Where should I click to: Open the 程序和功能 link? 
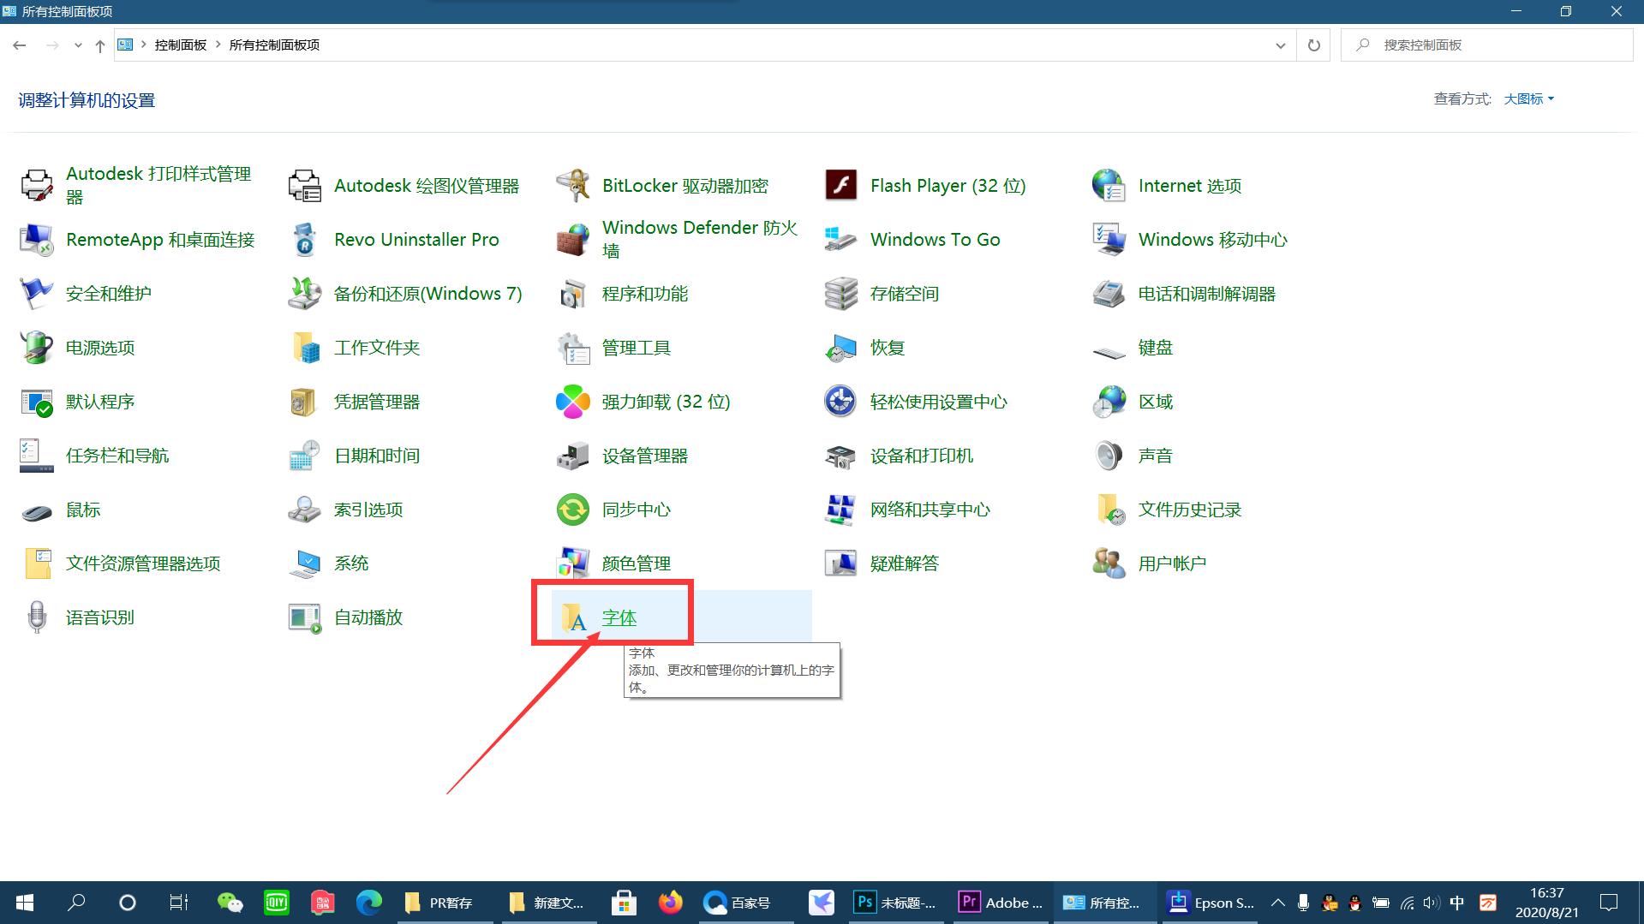[x=644, y=294]
